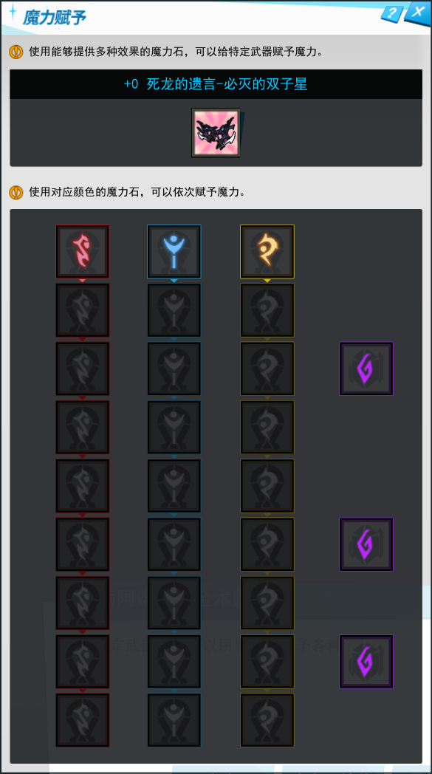Click the glowing red magic stone slot
This screenshot has width=432, height=774.
83,252
